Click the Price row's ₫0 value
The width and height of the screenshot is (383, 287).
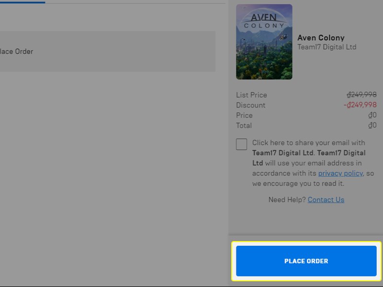372,115
